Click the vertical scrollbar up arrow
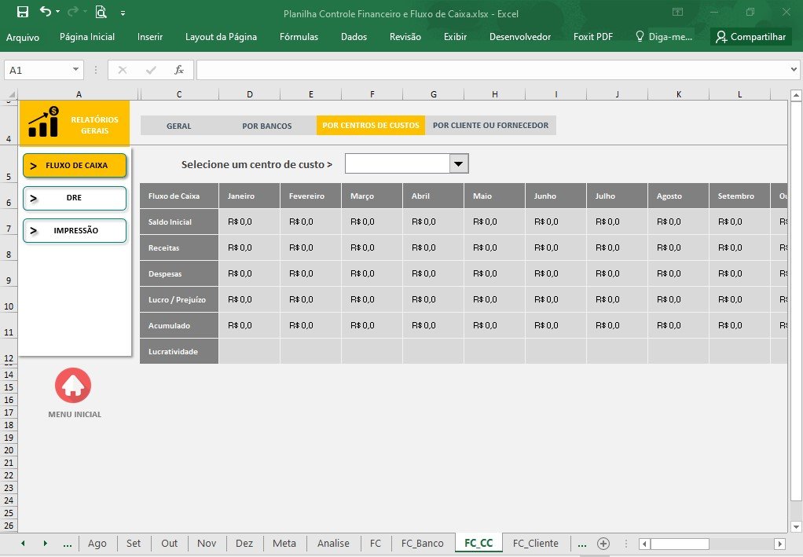 click(796, 95)
